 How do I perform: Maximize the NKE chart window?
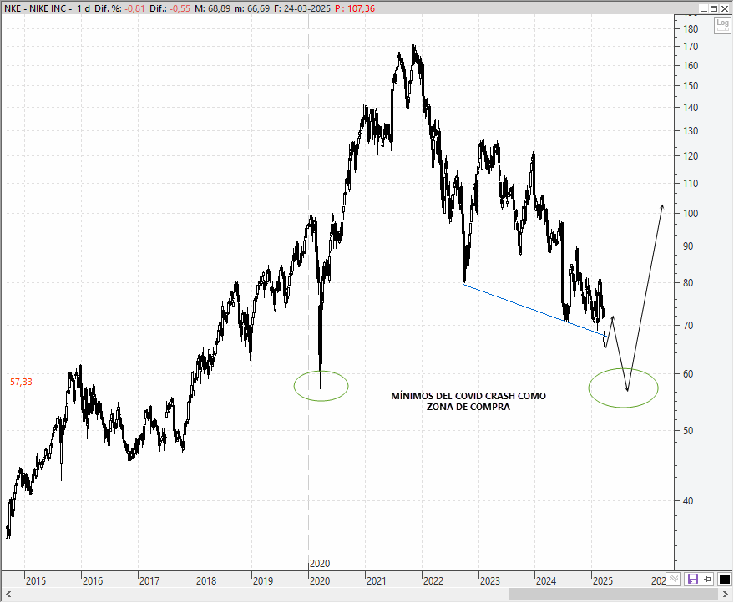pos(714,8)
